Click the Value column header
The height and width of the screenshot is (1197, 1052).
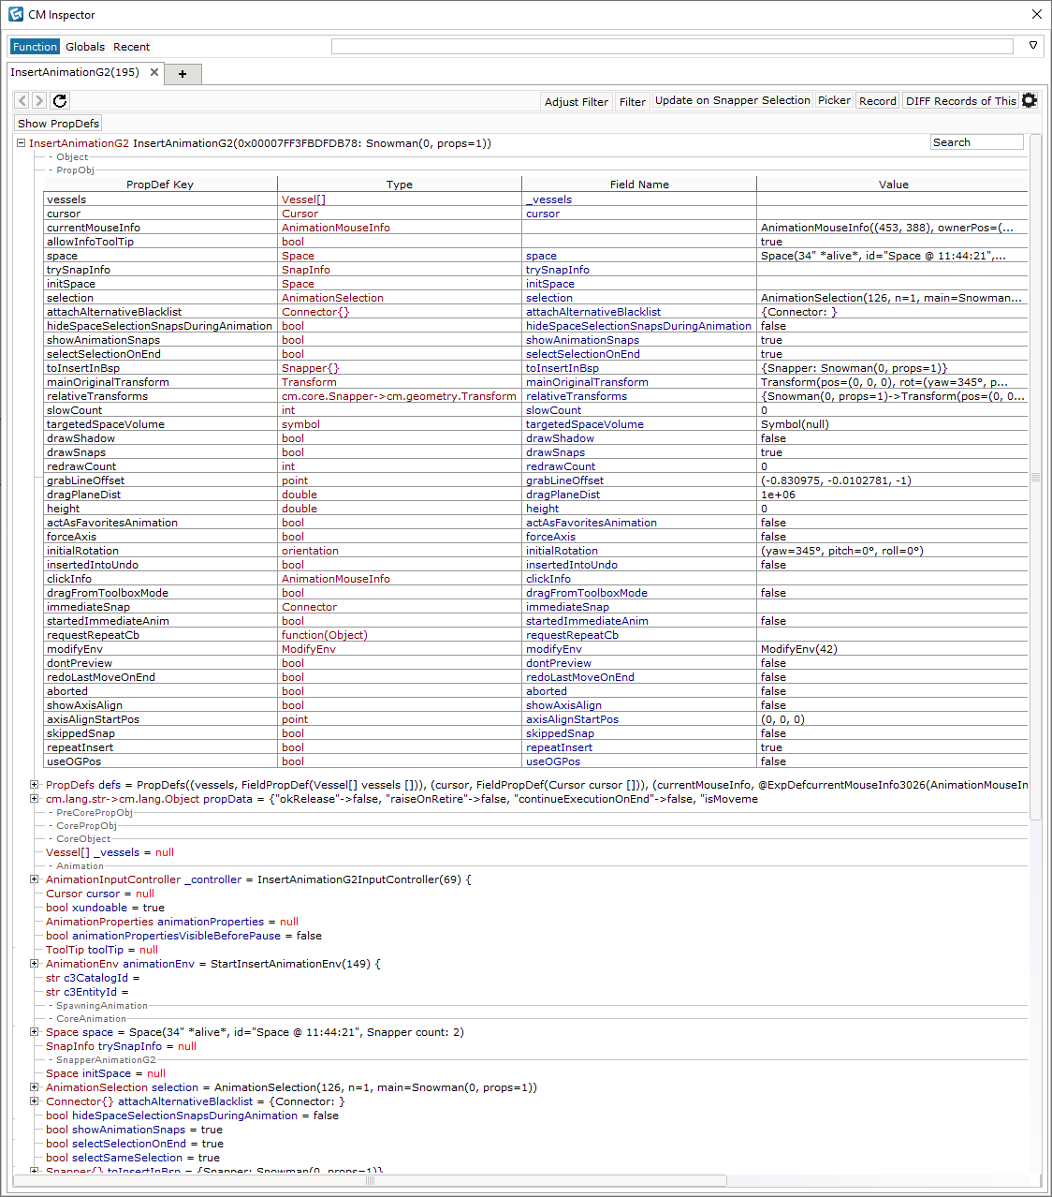[x=893, y=185]
